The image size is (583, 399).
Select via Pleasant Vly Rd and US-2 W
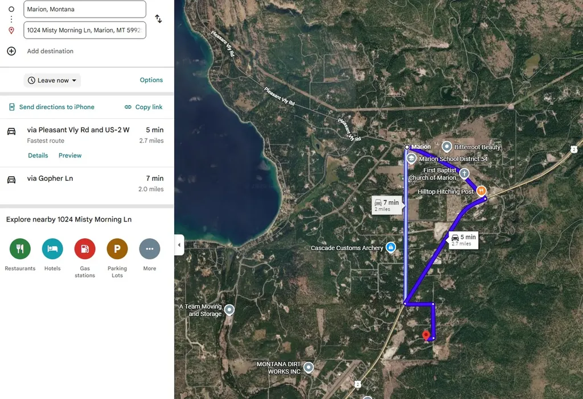[87, 143]
